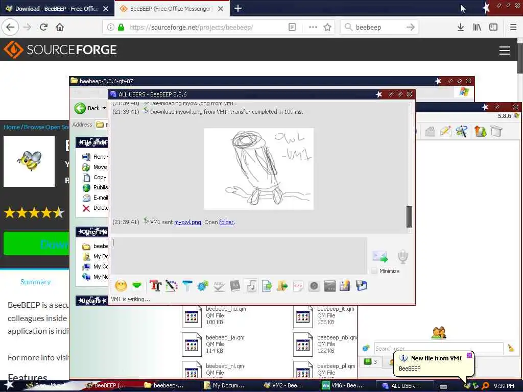
Task: Click the blue filter icon in chat toolbar
Action: 187,286
